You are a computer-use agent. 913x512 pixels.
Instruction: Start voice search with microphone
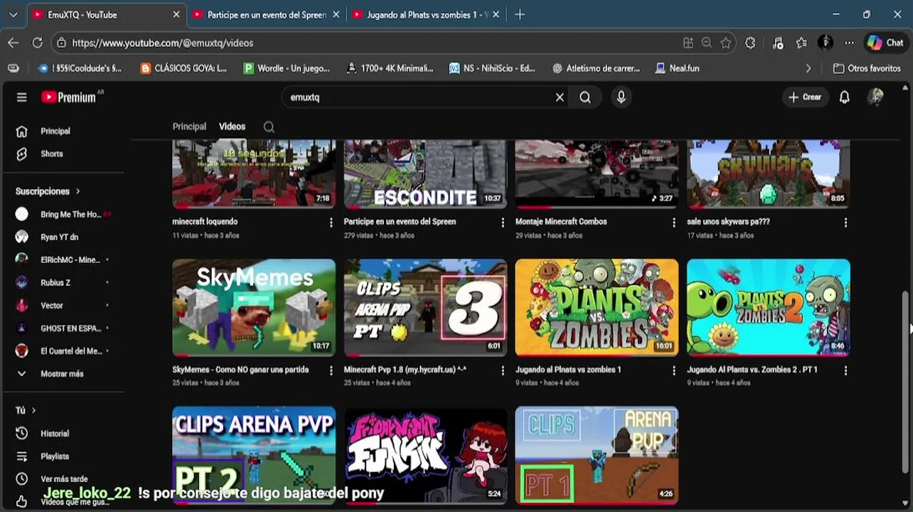pyautogui.click(x=621, y=97)
